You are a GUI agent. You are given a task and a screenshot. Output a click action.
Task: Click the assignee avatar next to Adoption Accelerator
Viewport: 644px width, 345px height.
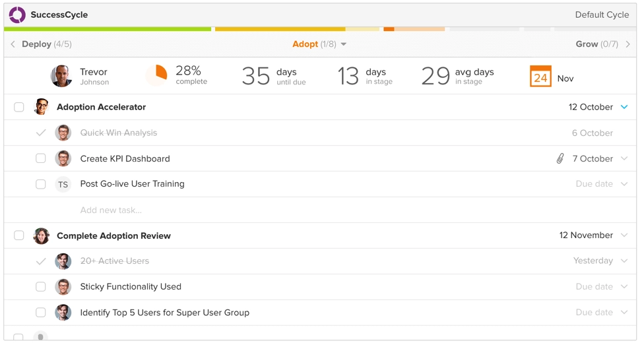pos(42,107)
